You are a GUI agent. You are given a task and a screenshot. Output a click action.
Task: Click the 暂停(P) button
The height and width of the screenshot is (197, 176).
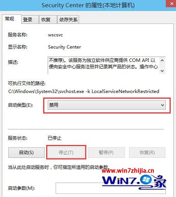click(106, 153)
